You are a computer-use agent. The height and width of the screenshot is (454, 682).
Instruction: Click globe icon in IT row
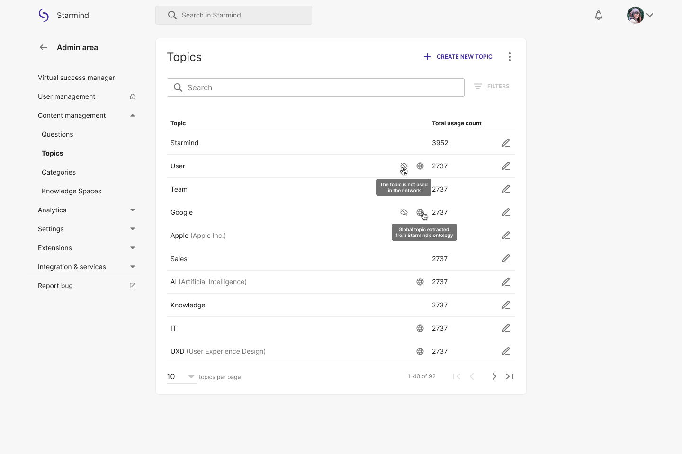(x=420, y=328)
